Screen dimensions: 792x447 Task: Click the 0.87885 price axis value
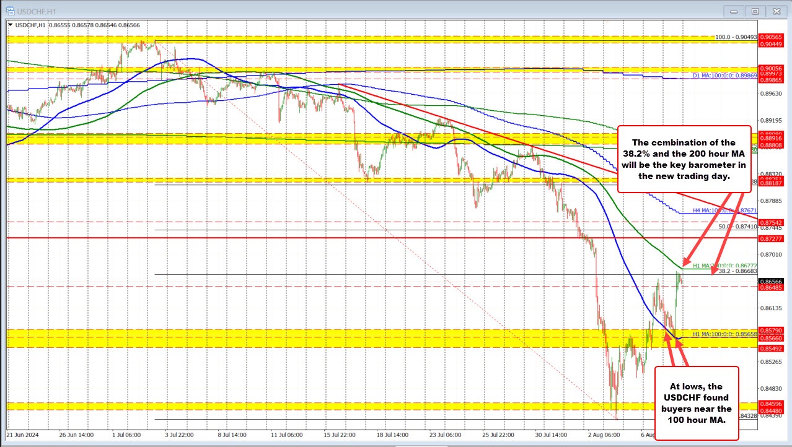coord(772,201)
